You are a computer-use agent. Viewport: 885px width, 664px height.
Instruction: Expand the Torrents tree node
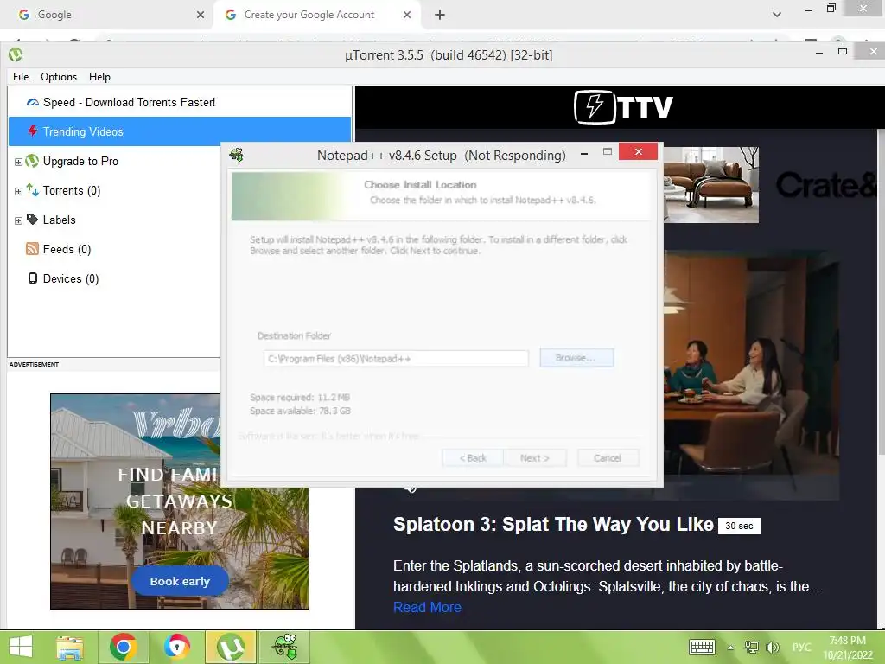tap(18, 191)
